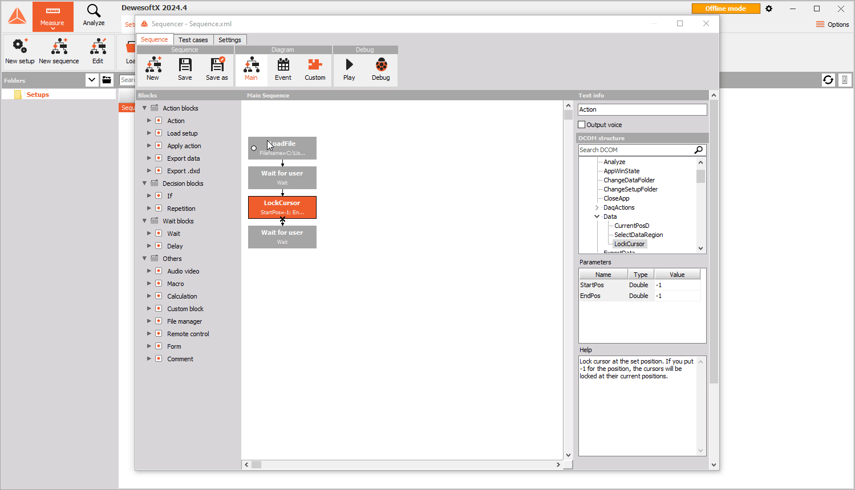Click the Play sequence icon

click(349, 65)
